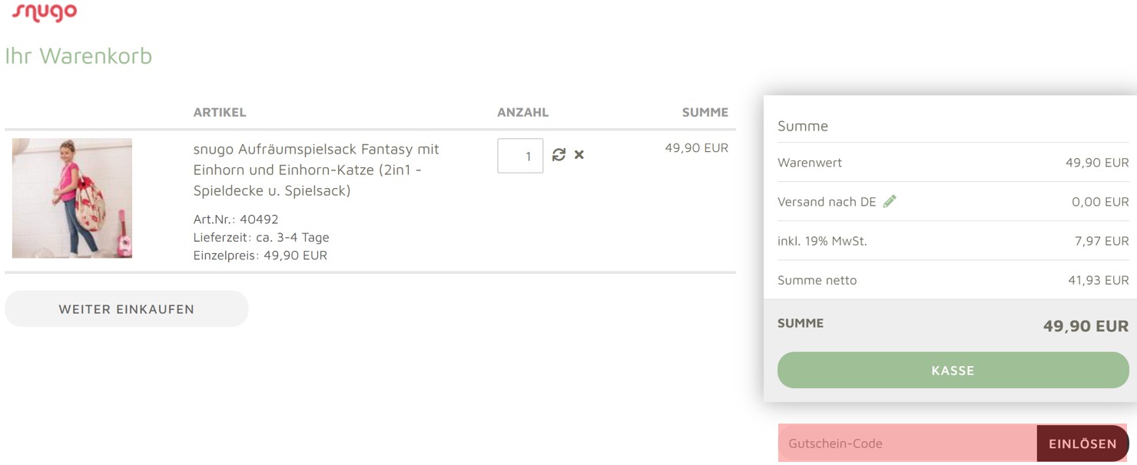Click the 'Einzelpreis: 49,90 EUR' text
The width and height of the screenshot is (1137, 465).
point(260,256)
